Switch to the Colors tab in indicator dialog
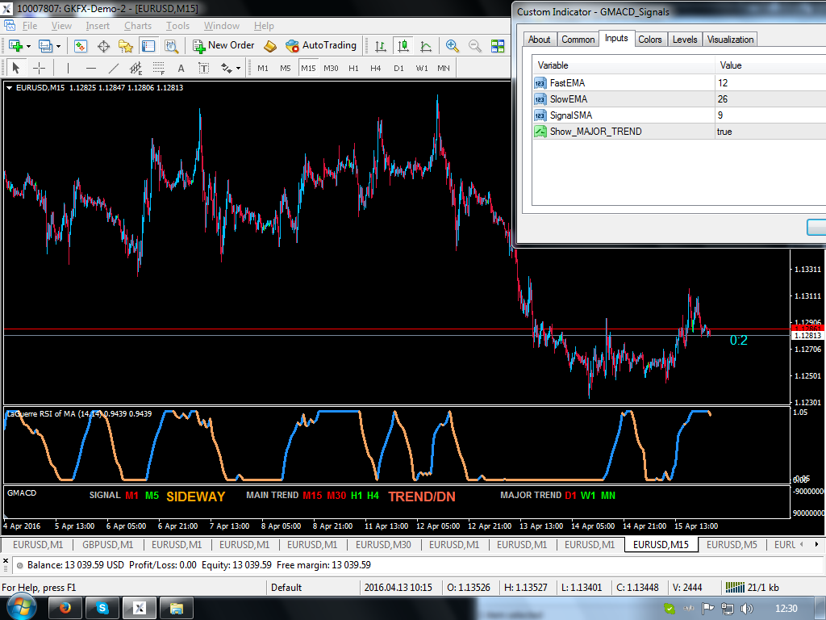 (649, 40)
